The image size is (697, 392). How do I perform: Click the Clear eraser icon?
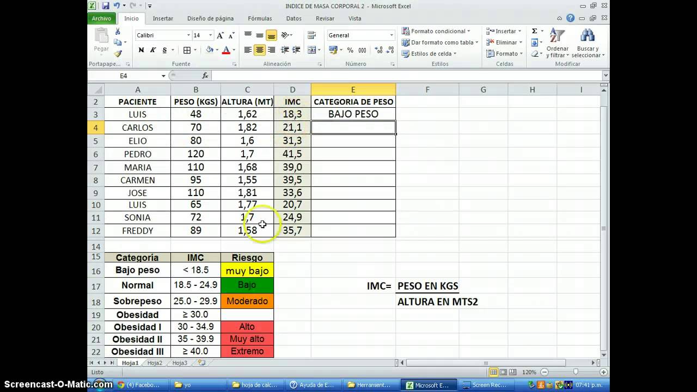click(x=534, y=54)
